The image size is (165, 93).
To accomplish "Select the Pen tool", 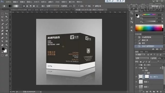I will [2, 38].
